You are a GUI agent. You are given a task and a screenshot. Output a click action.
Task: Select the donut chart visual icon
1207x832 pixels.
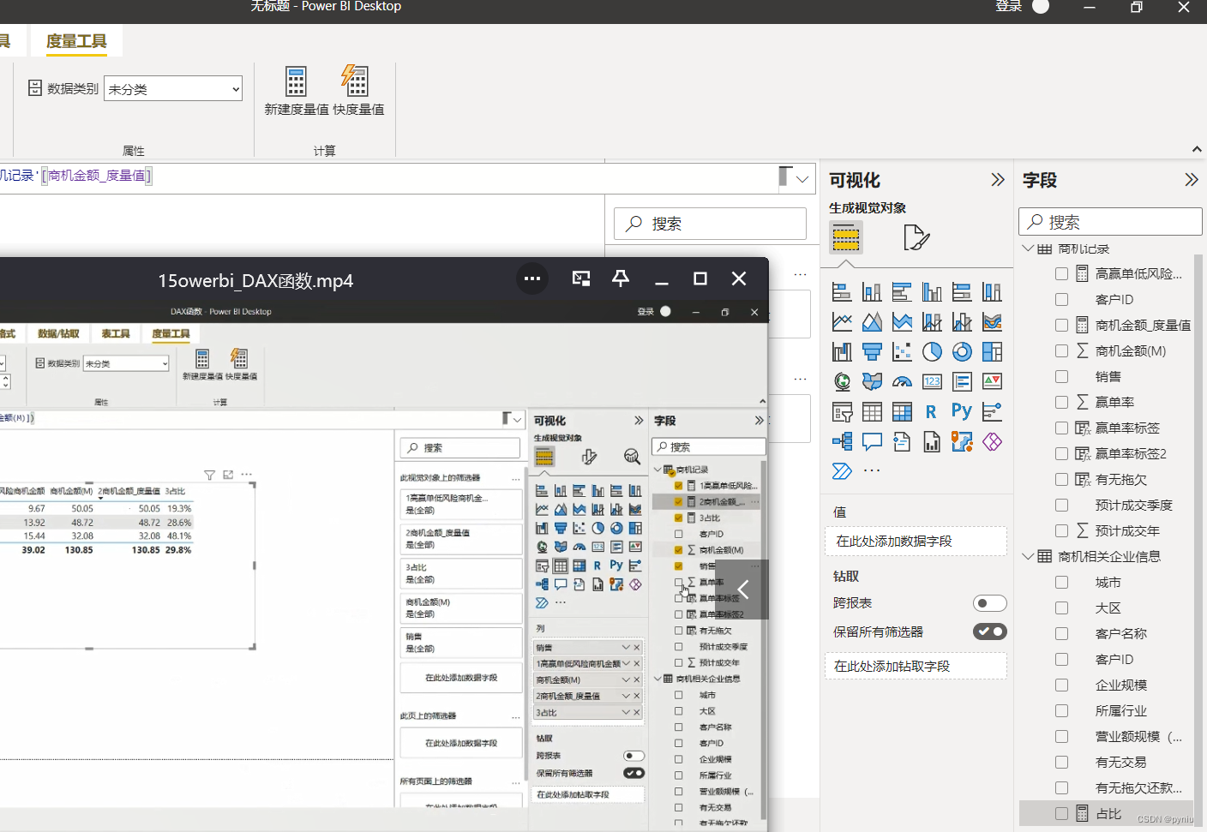pos(962,351)
